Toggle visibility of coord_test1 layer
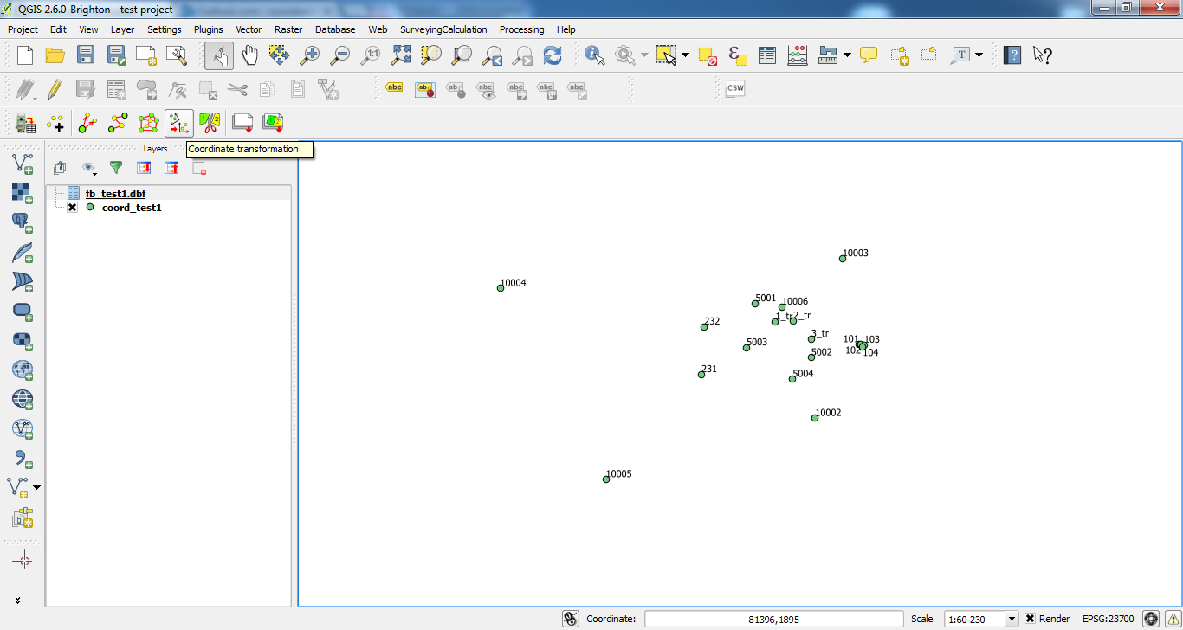Image resolution: width=1183 pixels, height=630 pixels. [73, 208]
